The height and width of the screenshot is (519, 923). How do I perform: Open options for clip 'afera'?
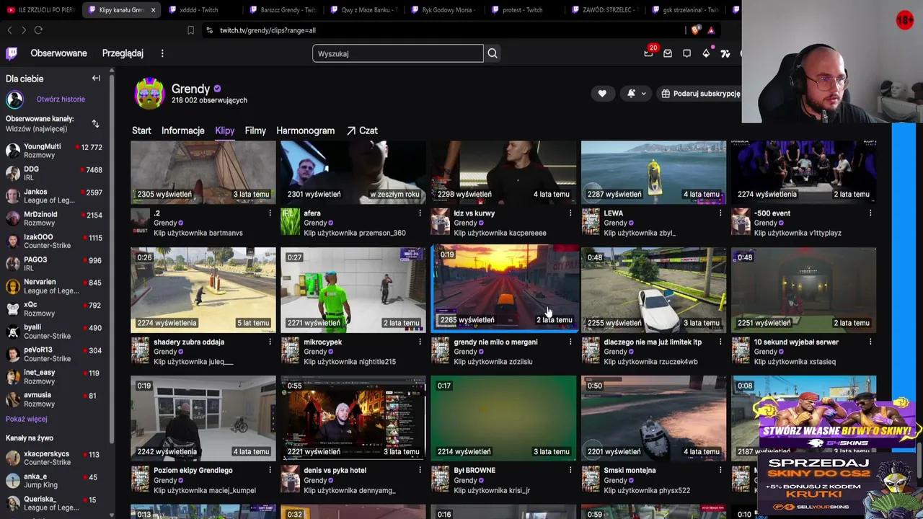pos(420,213)
